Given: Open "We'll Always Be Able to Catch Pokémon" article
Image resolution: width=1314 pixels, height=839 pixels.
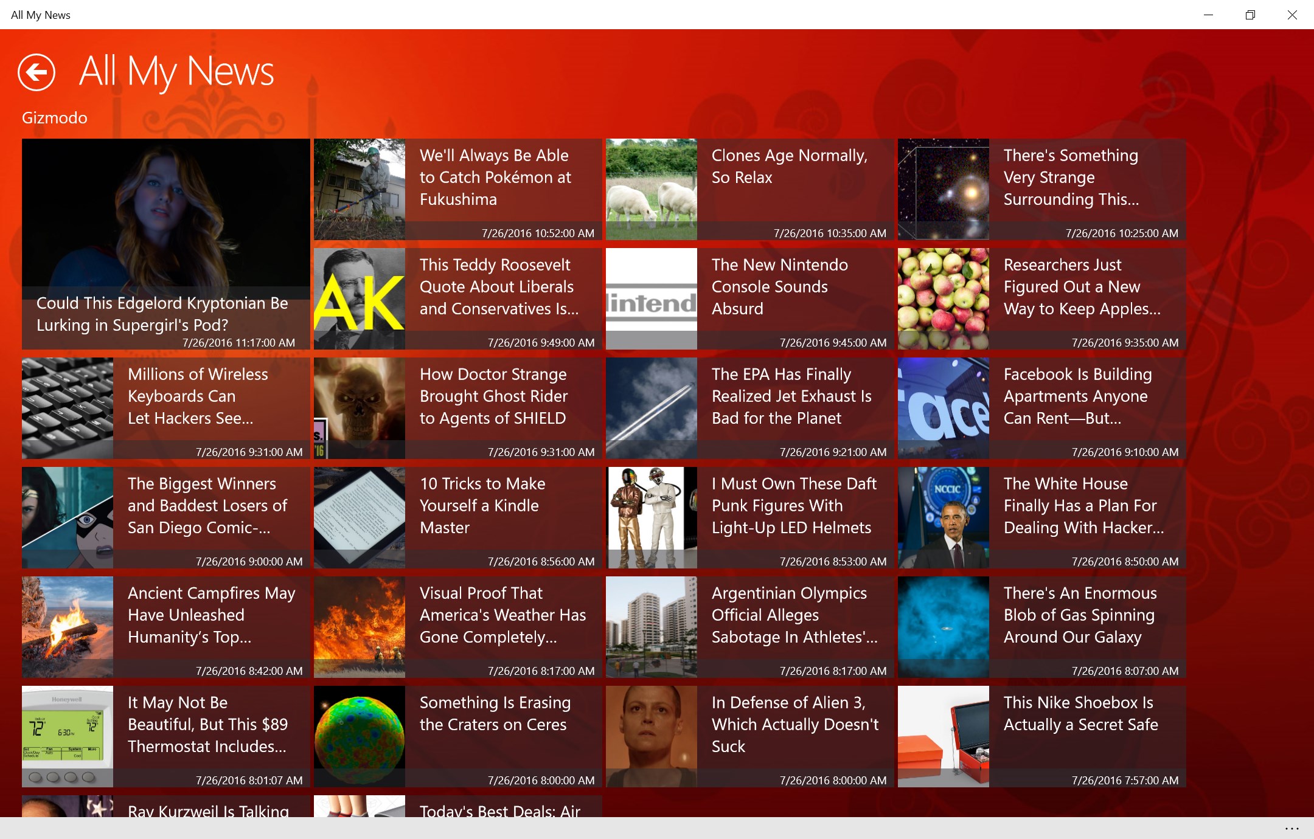Looking at the screenshot, I should click(x=495, y=178).
